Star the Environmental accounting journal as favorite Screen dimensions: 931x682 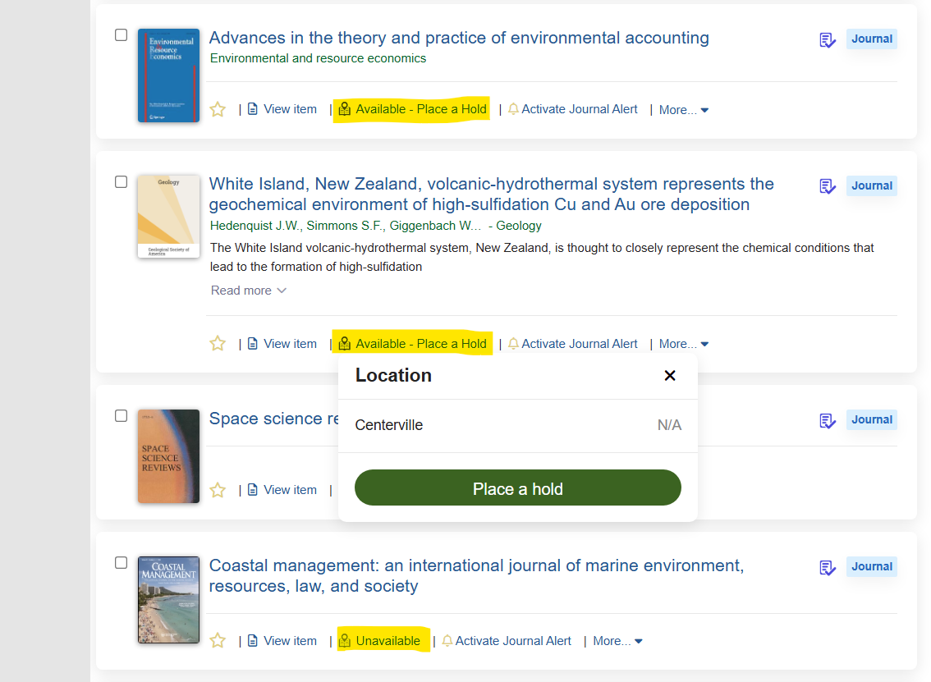218,109
